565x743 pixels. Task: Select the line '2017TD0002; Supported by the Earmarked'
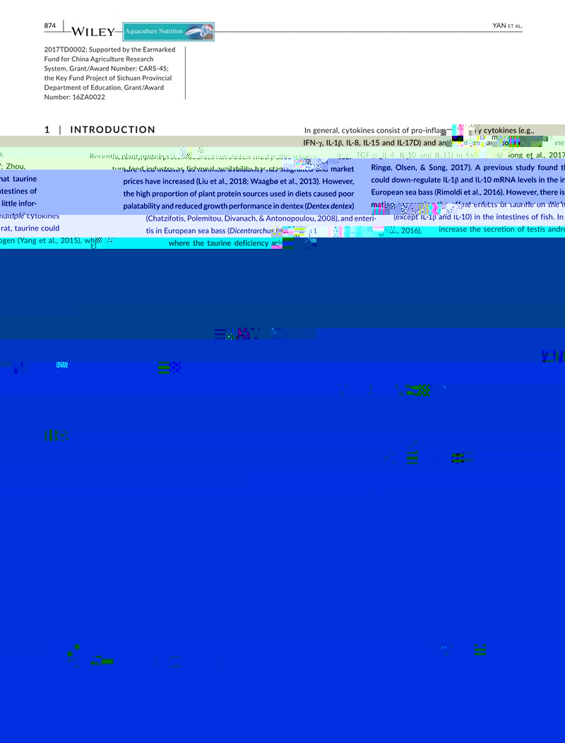109,49
